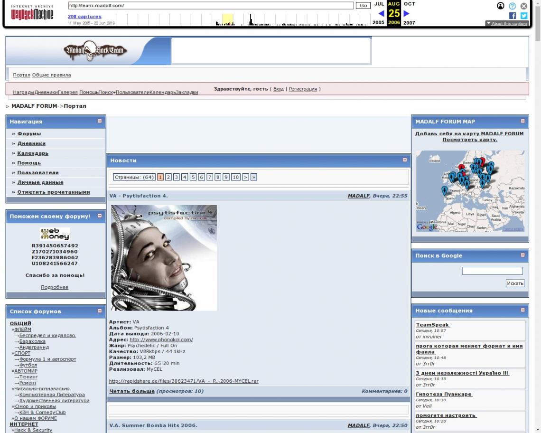Click the Go button
541x433 pixels.
pos(363,6)
